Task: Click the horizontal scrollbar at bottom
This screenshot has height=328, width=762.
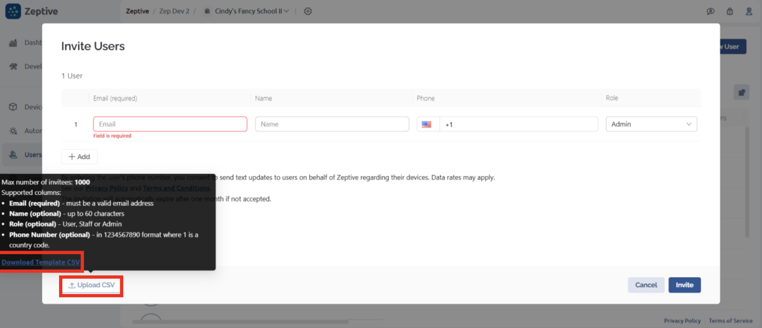Action: coord(240,322)
